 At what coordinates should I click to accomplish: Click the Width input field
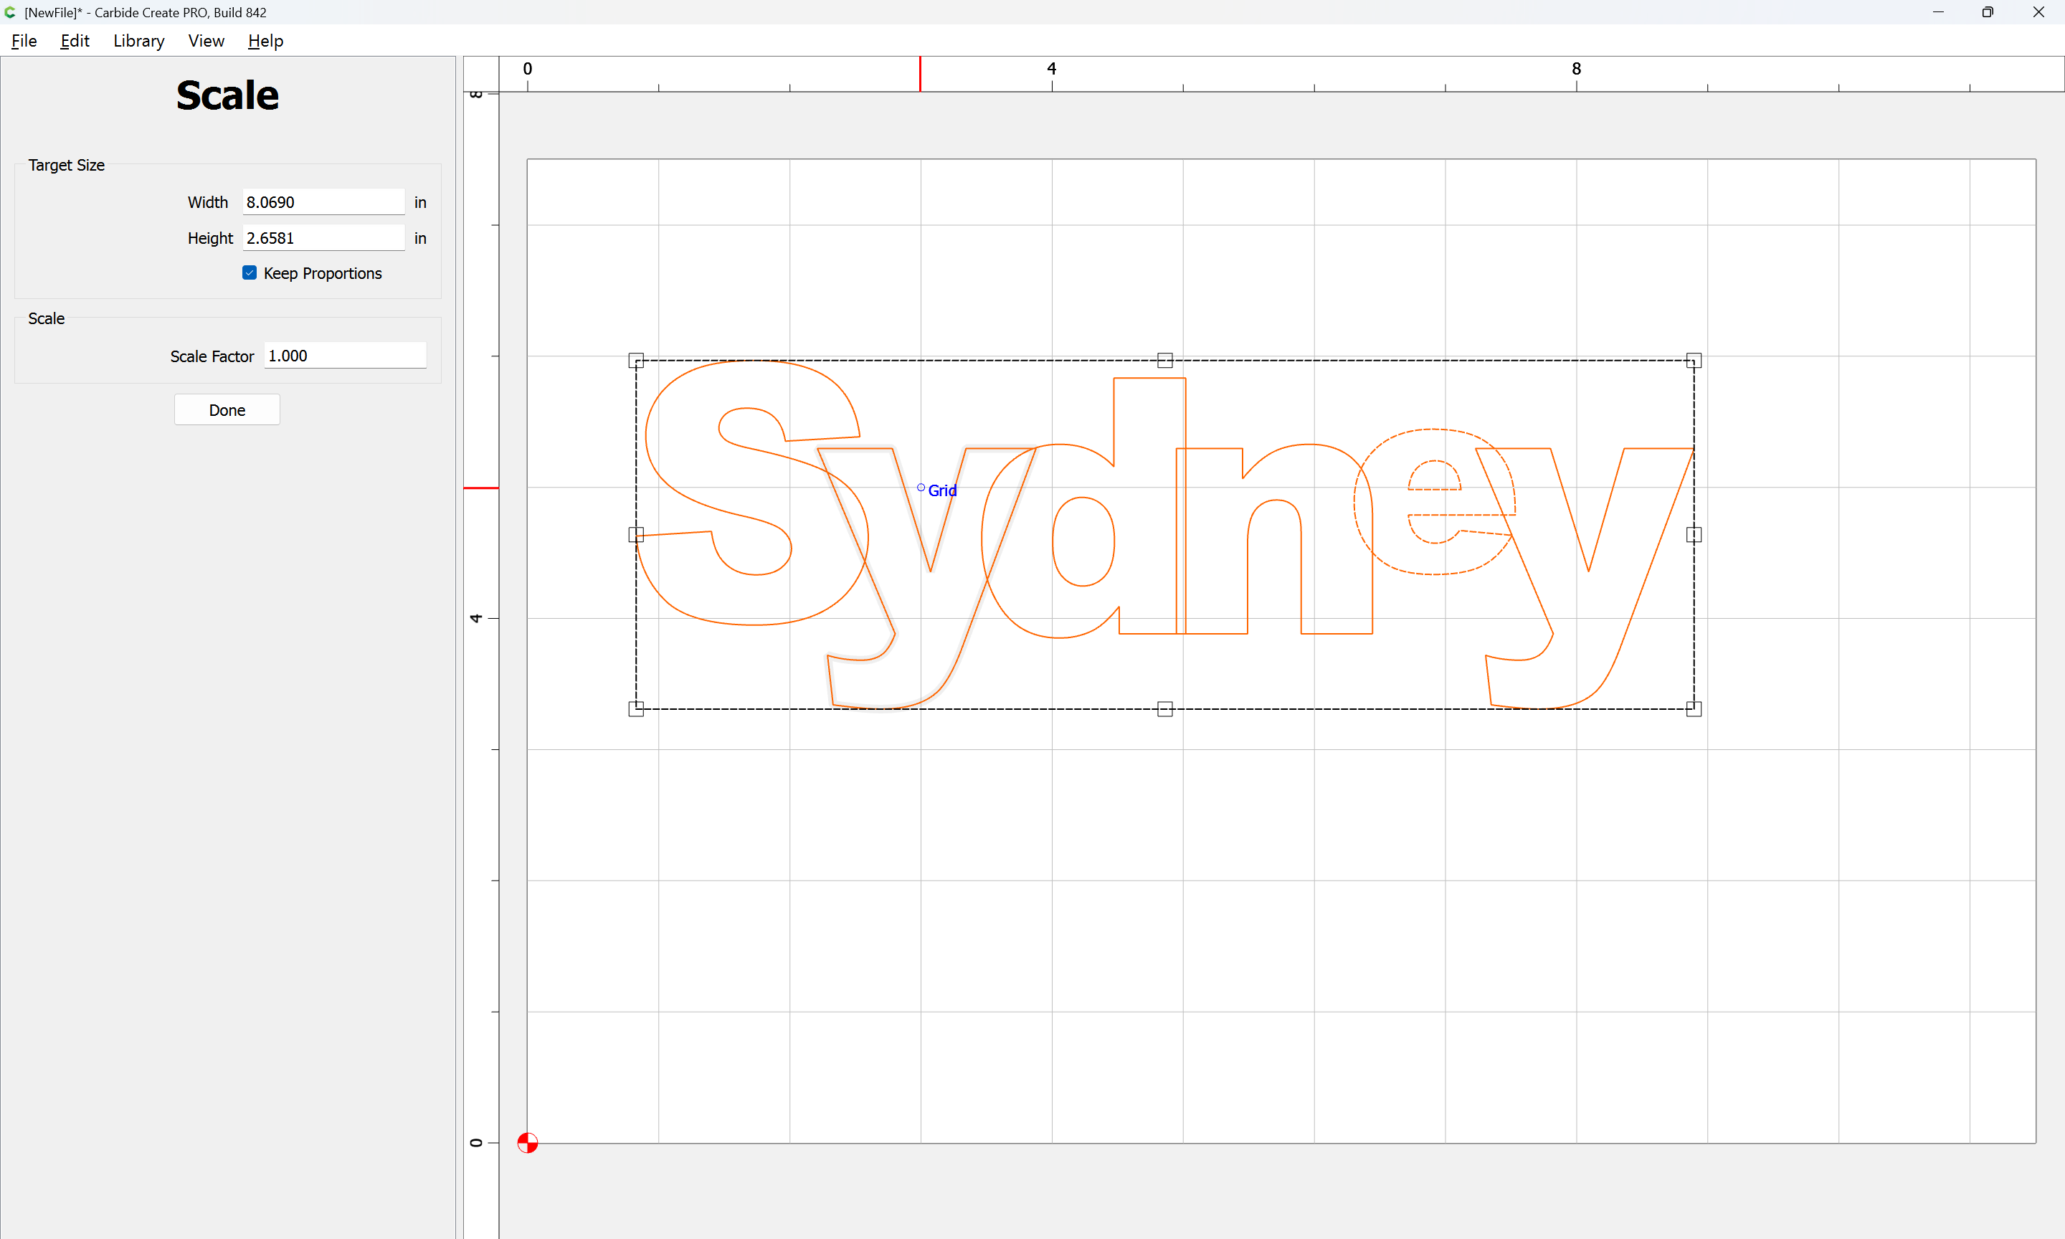point(323,202)
